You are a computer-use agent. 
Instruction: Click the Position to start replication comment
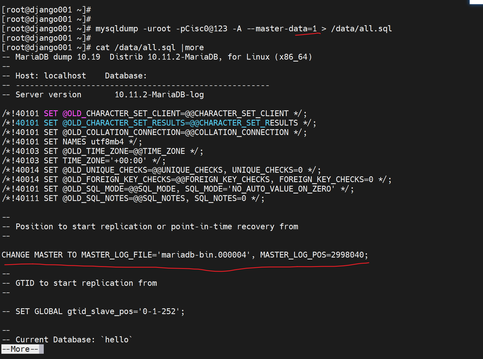[x=157, y=226]
